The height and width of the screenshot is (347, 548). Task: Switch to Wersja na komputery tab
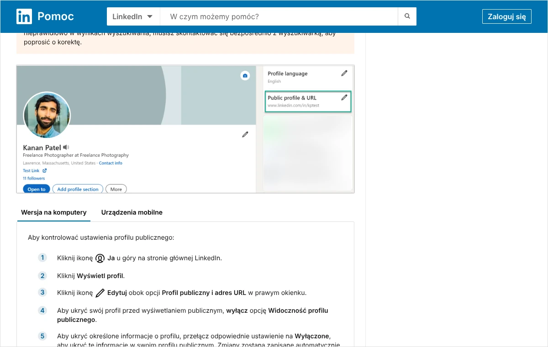tap(54, 212)
